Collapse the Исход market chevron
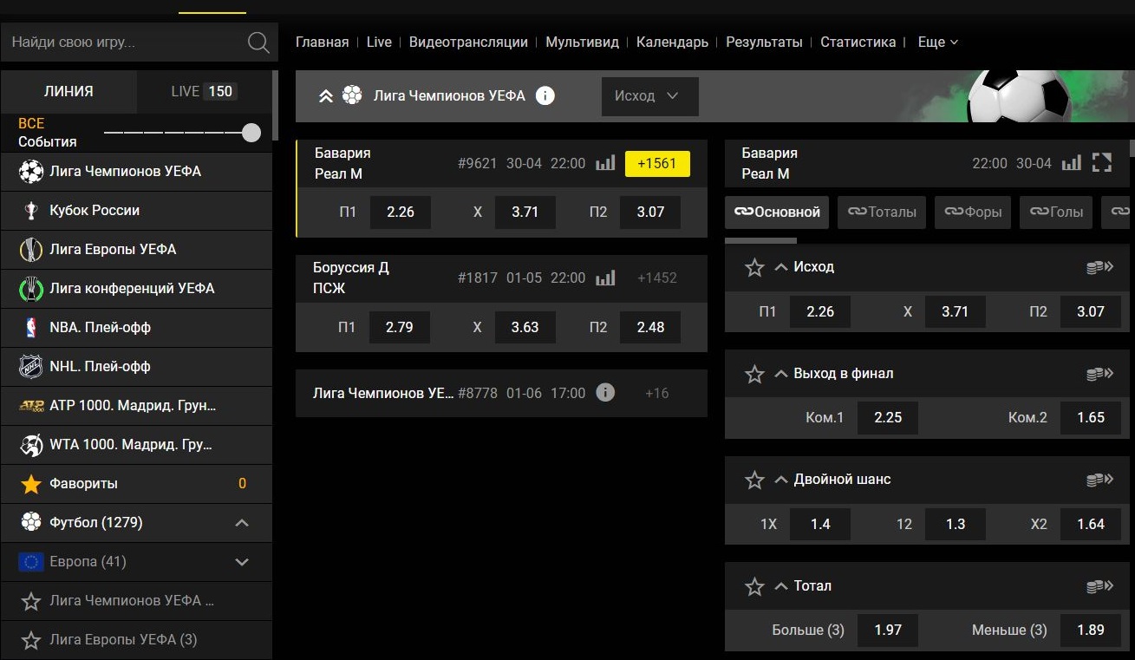 coord(780,267)
